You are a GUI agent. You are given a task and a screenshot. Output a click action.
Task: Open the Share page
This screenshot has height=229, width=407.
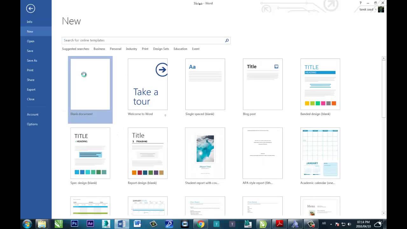[x=36, y=80]
